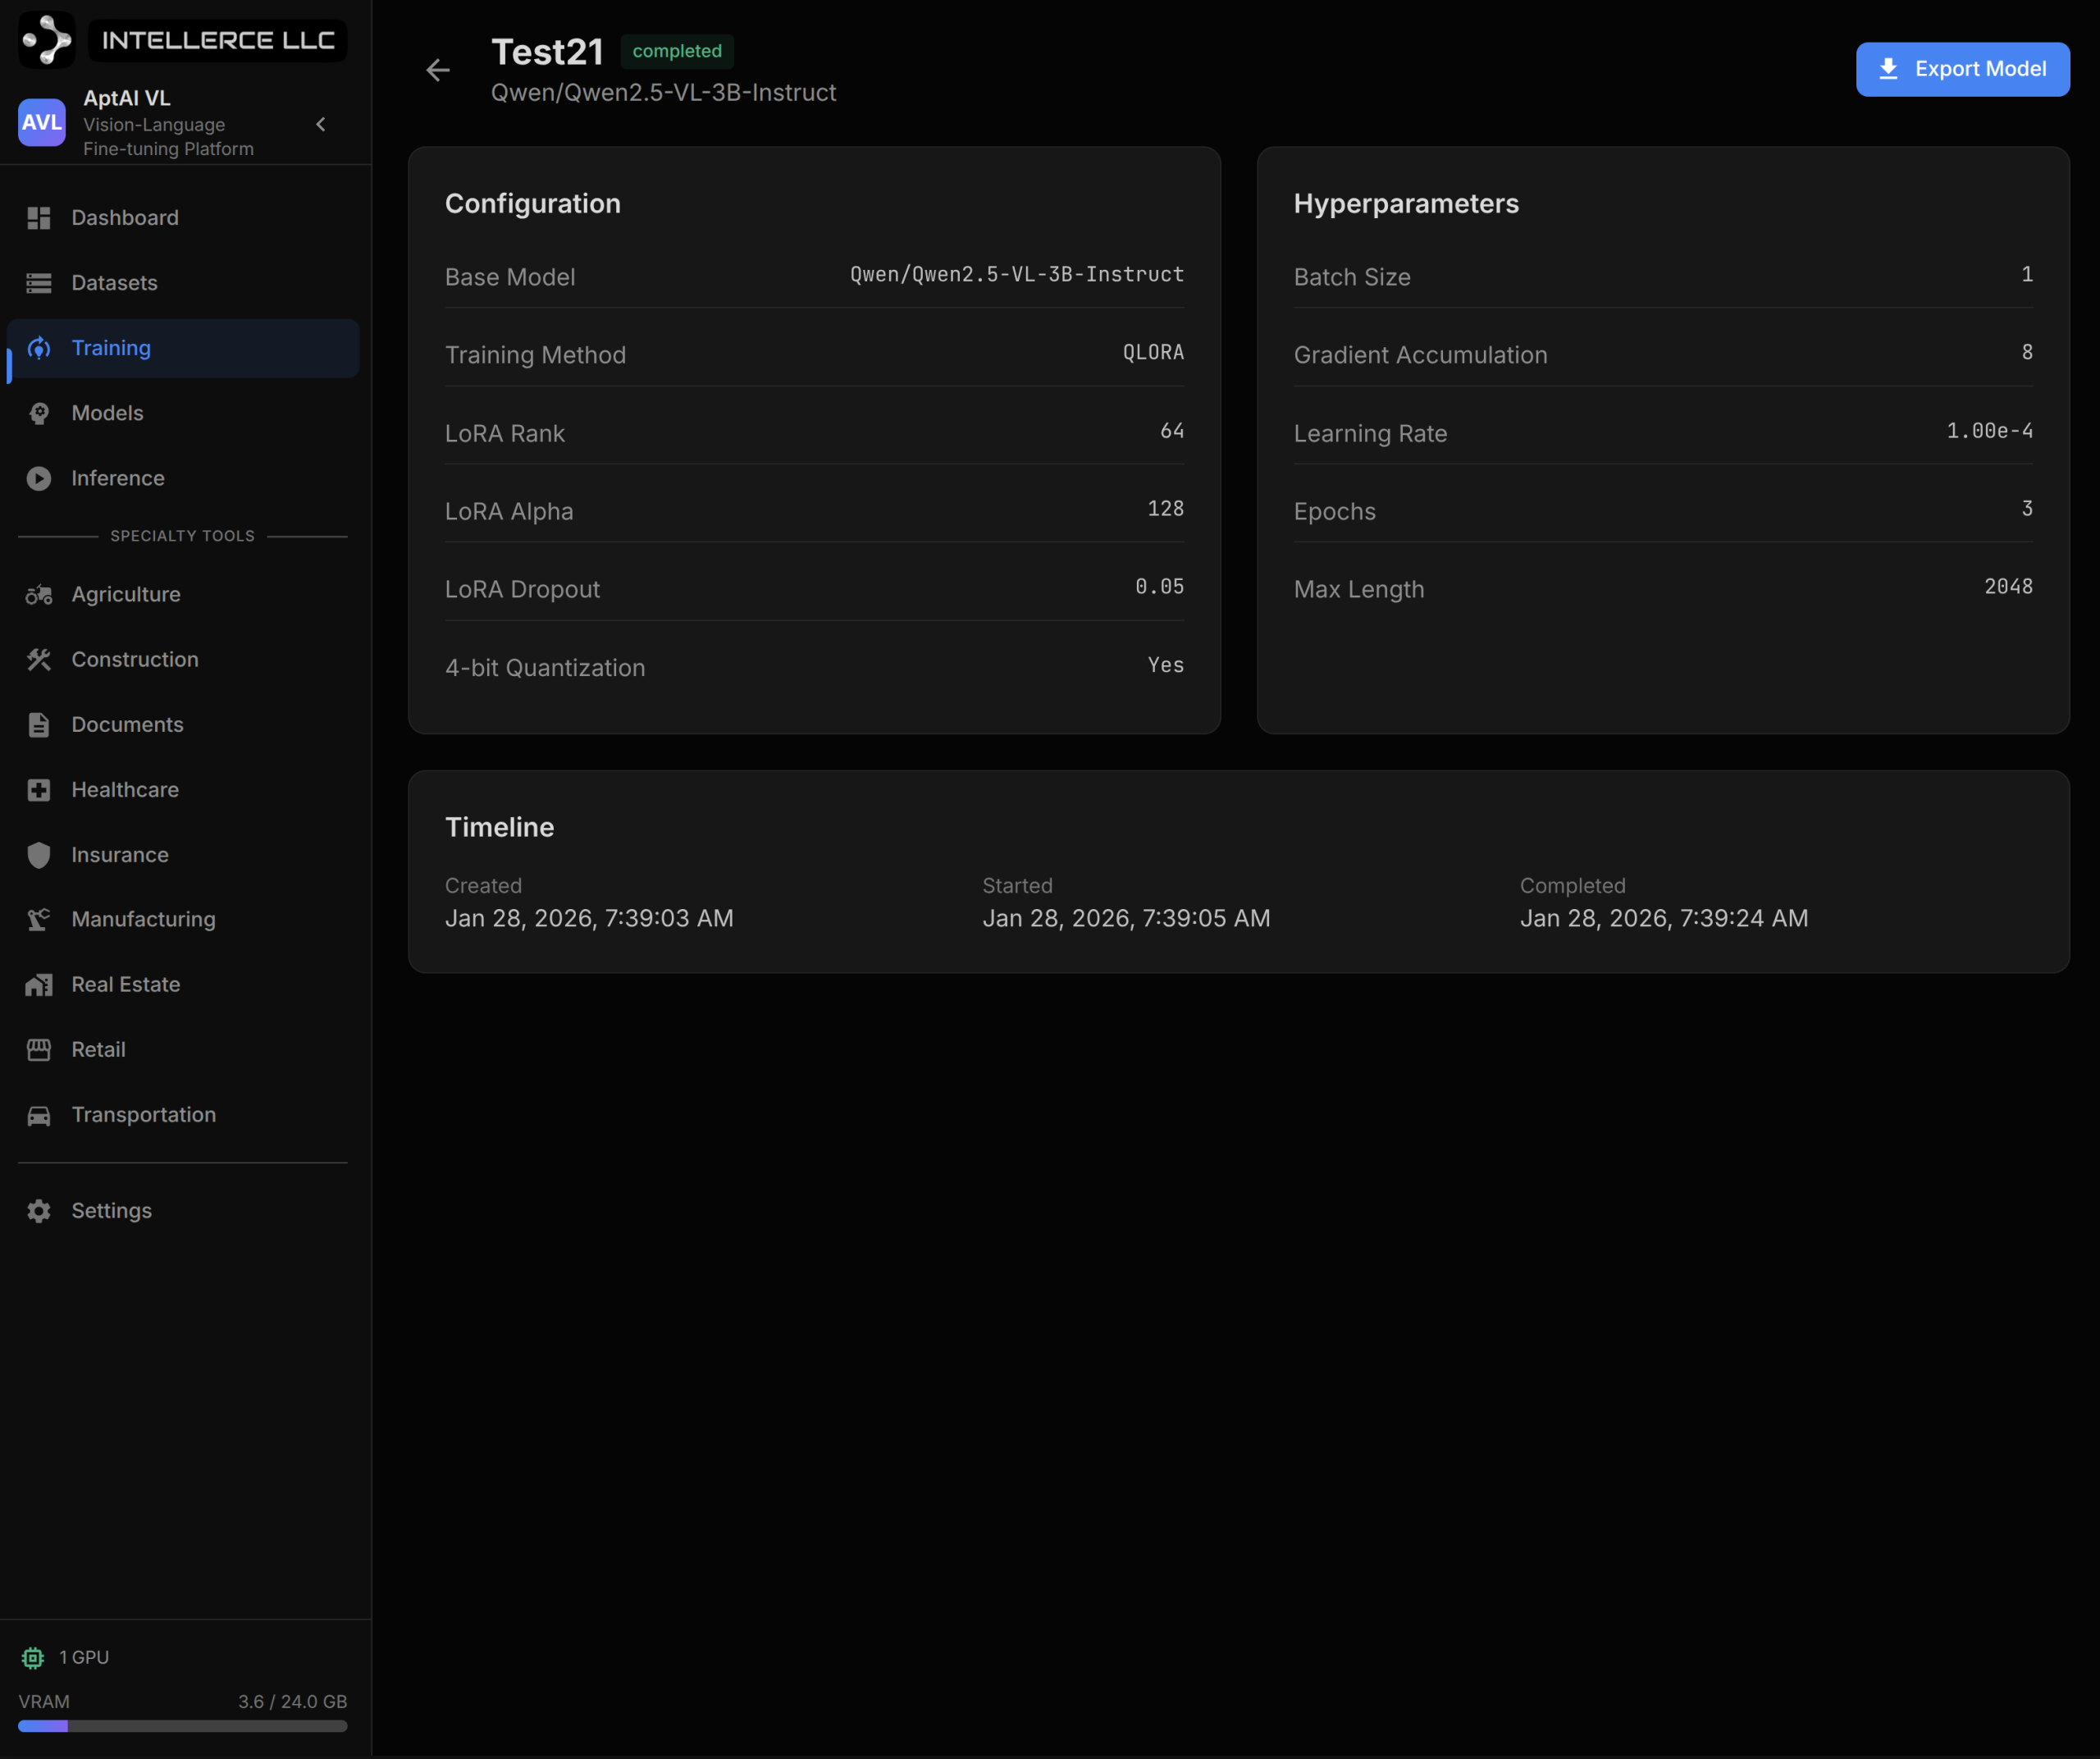
Task: Open the Inference menu item
Action: (183, 478)
